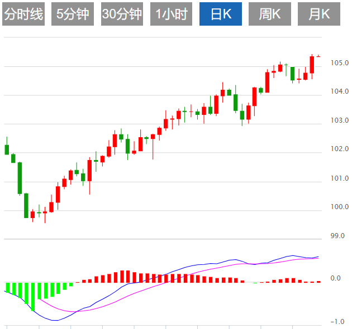This screenshot has width=352, height=329.
Task: Open the 月K monthly tab
Action: pyautogui.click(x=319, y=14)
